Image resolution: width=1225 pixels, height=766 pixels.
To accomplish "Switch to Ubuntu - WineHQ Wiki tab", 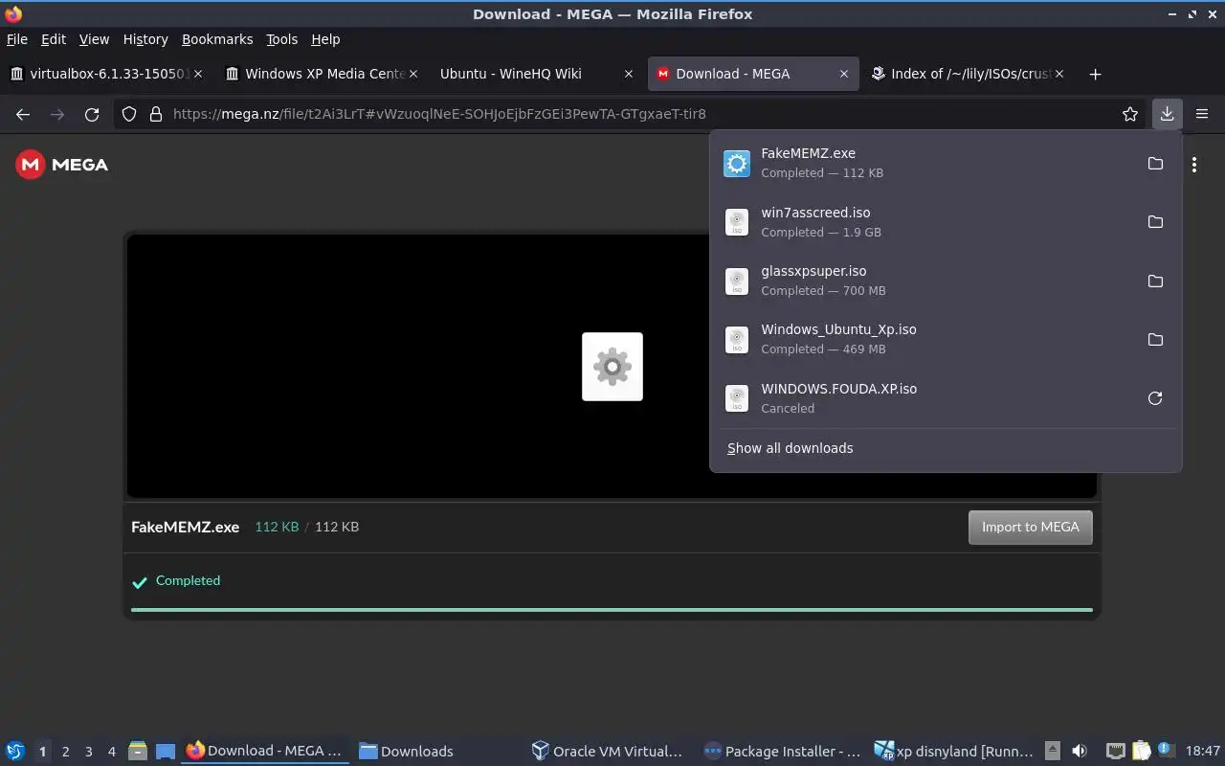I will click(x=538, y=74).
